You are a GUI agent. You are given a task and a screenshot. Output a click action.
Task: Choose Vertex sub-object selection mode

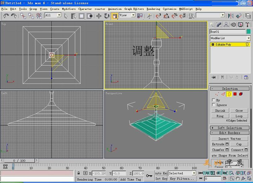(x=218, y=94)
